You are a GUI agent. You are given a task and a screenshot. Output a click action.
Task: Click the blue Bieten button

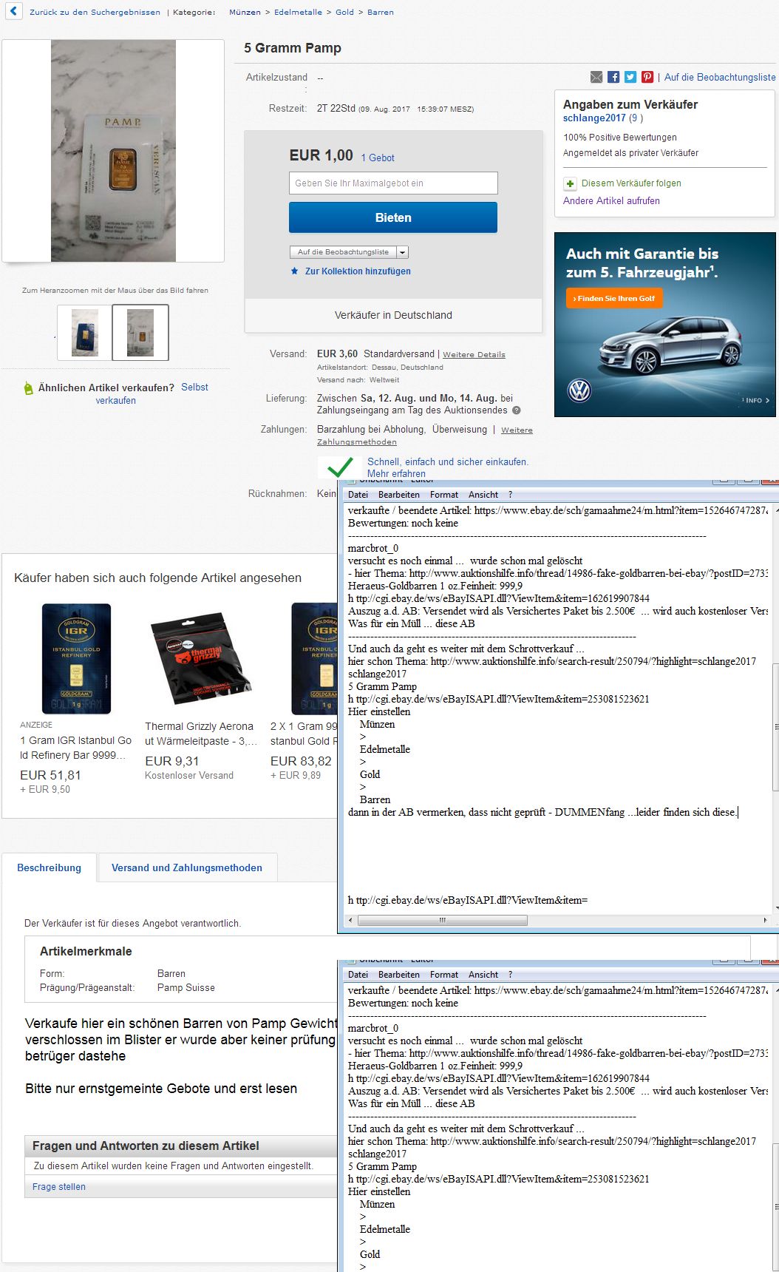[x=393, y=217]
